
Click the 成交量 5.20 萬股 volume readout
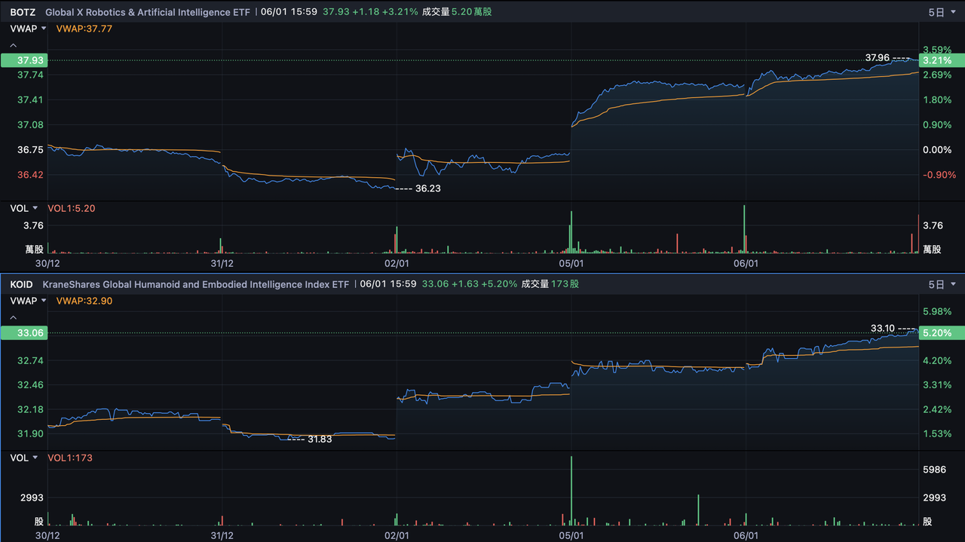pyautogui.click(x=457, y=12)
